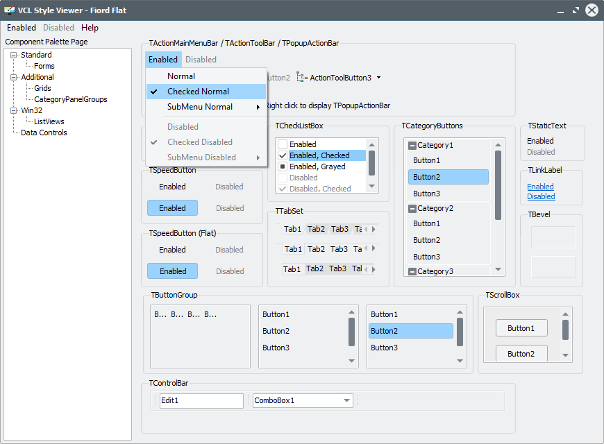
Task: Uncheck the 'Enabled, Checked' checkbox
Action: (x=283, y=155)
